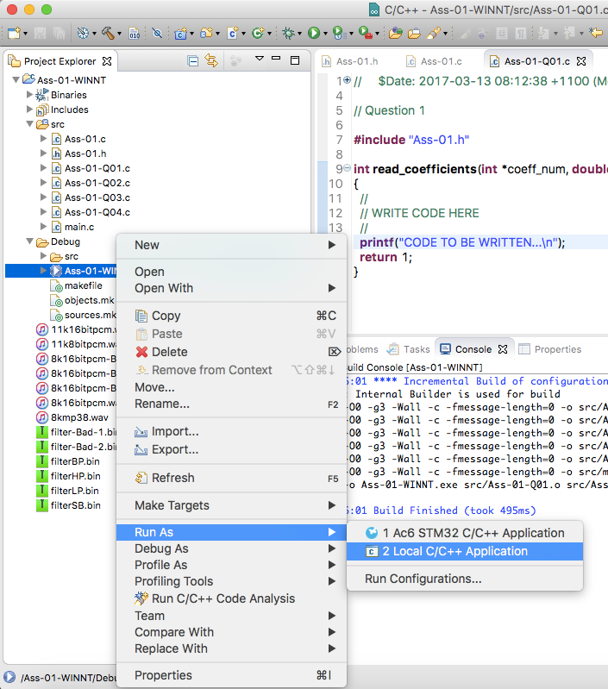Expand the Binaries tree node

[x=30, y=95]
